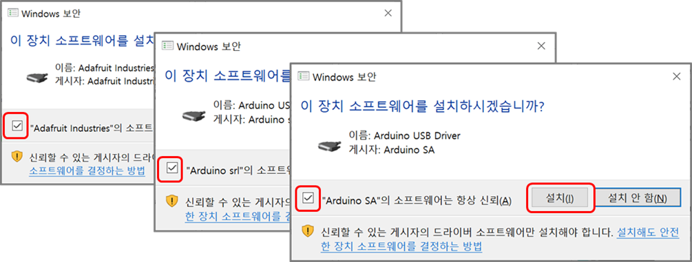The image size is (692, 262).
Task: Click warning shield icon in Arduino SA dialog
Action: [x=308, y=232]
